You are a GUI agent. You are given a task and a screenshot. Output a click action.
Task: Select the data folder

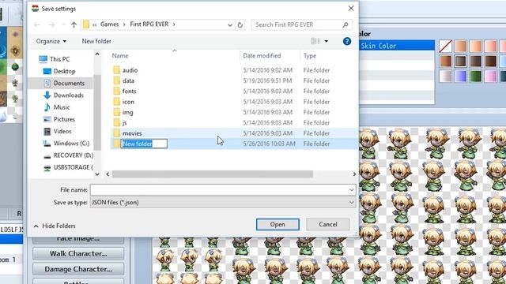[128, 80]
